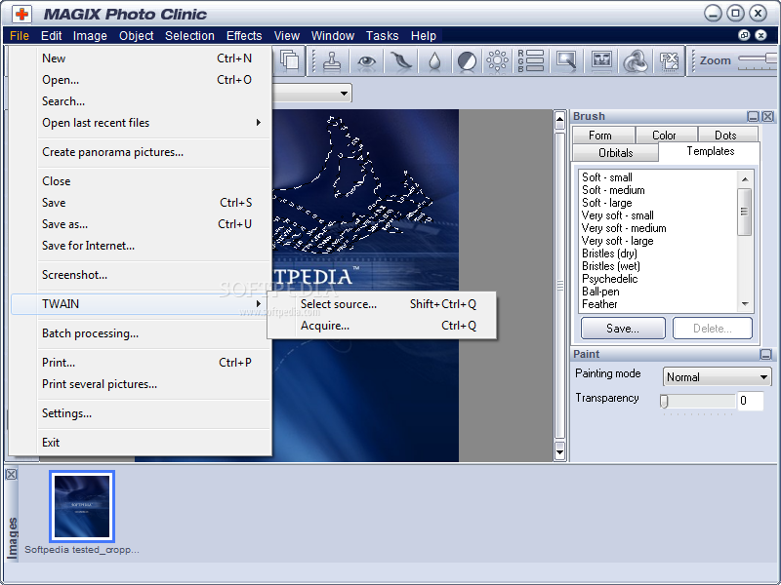Close the document via menu bar X
Image resolution: width=781 pixels, height=585 pixels.
pyautogui.click(x=760, y=35)
